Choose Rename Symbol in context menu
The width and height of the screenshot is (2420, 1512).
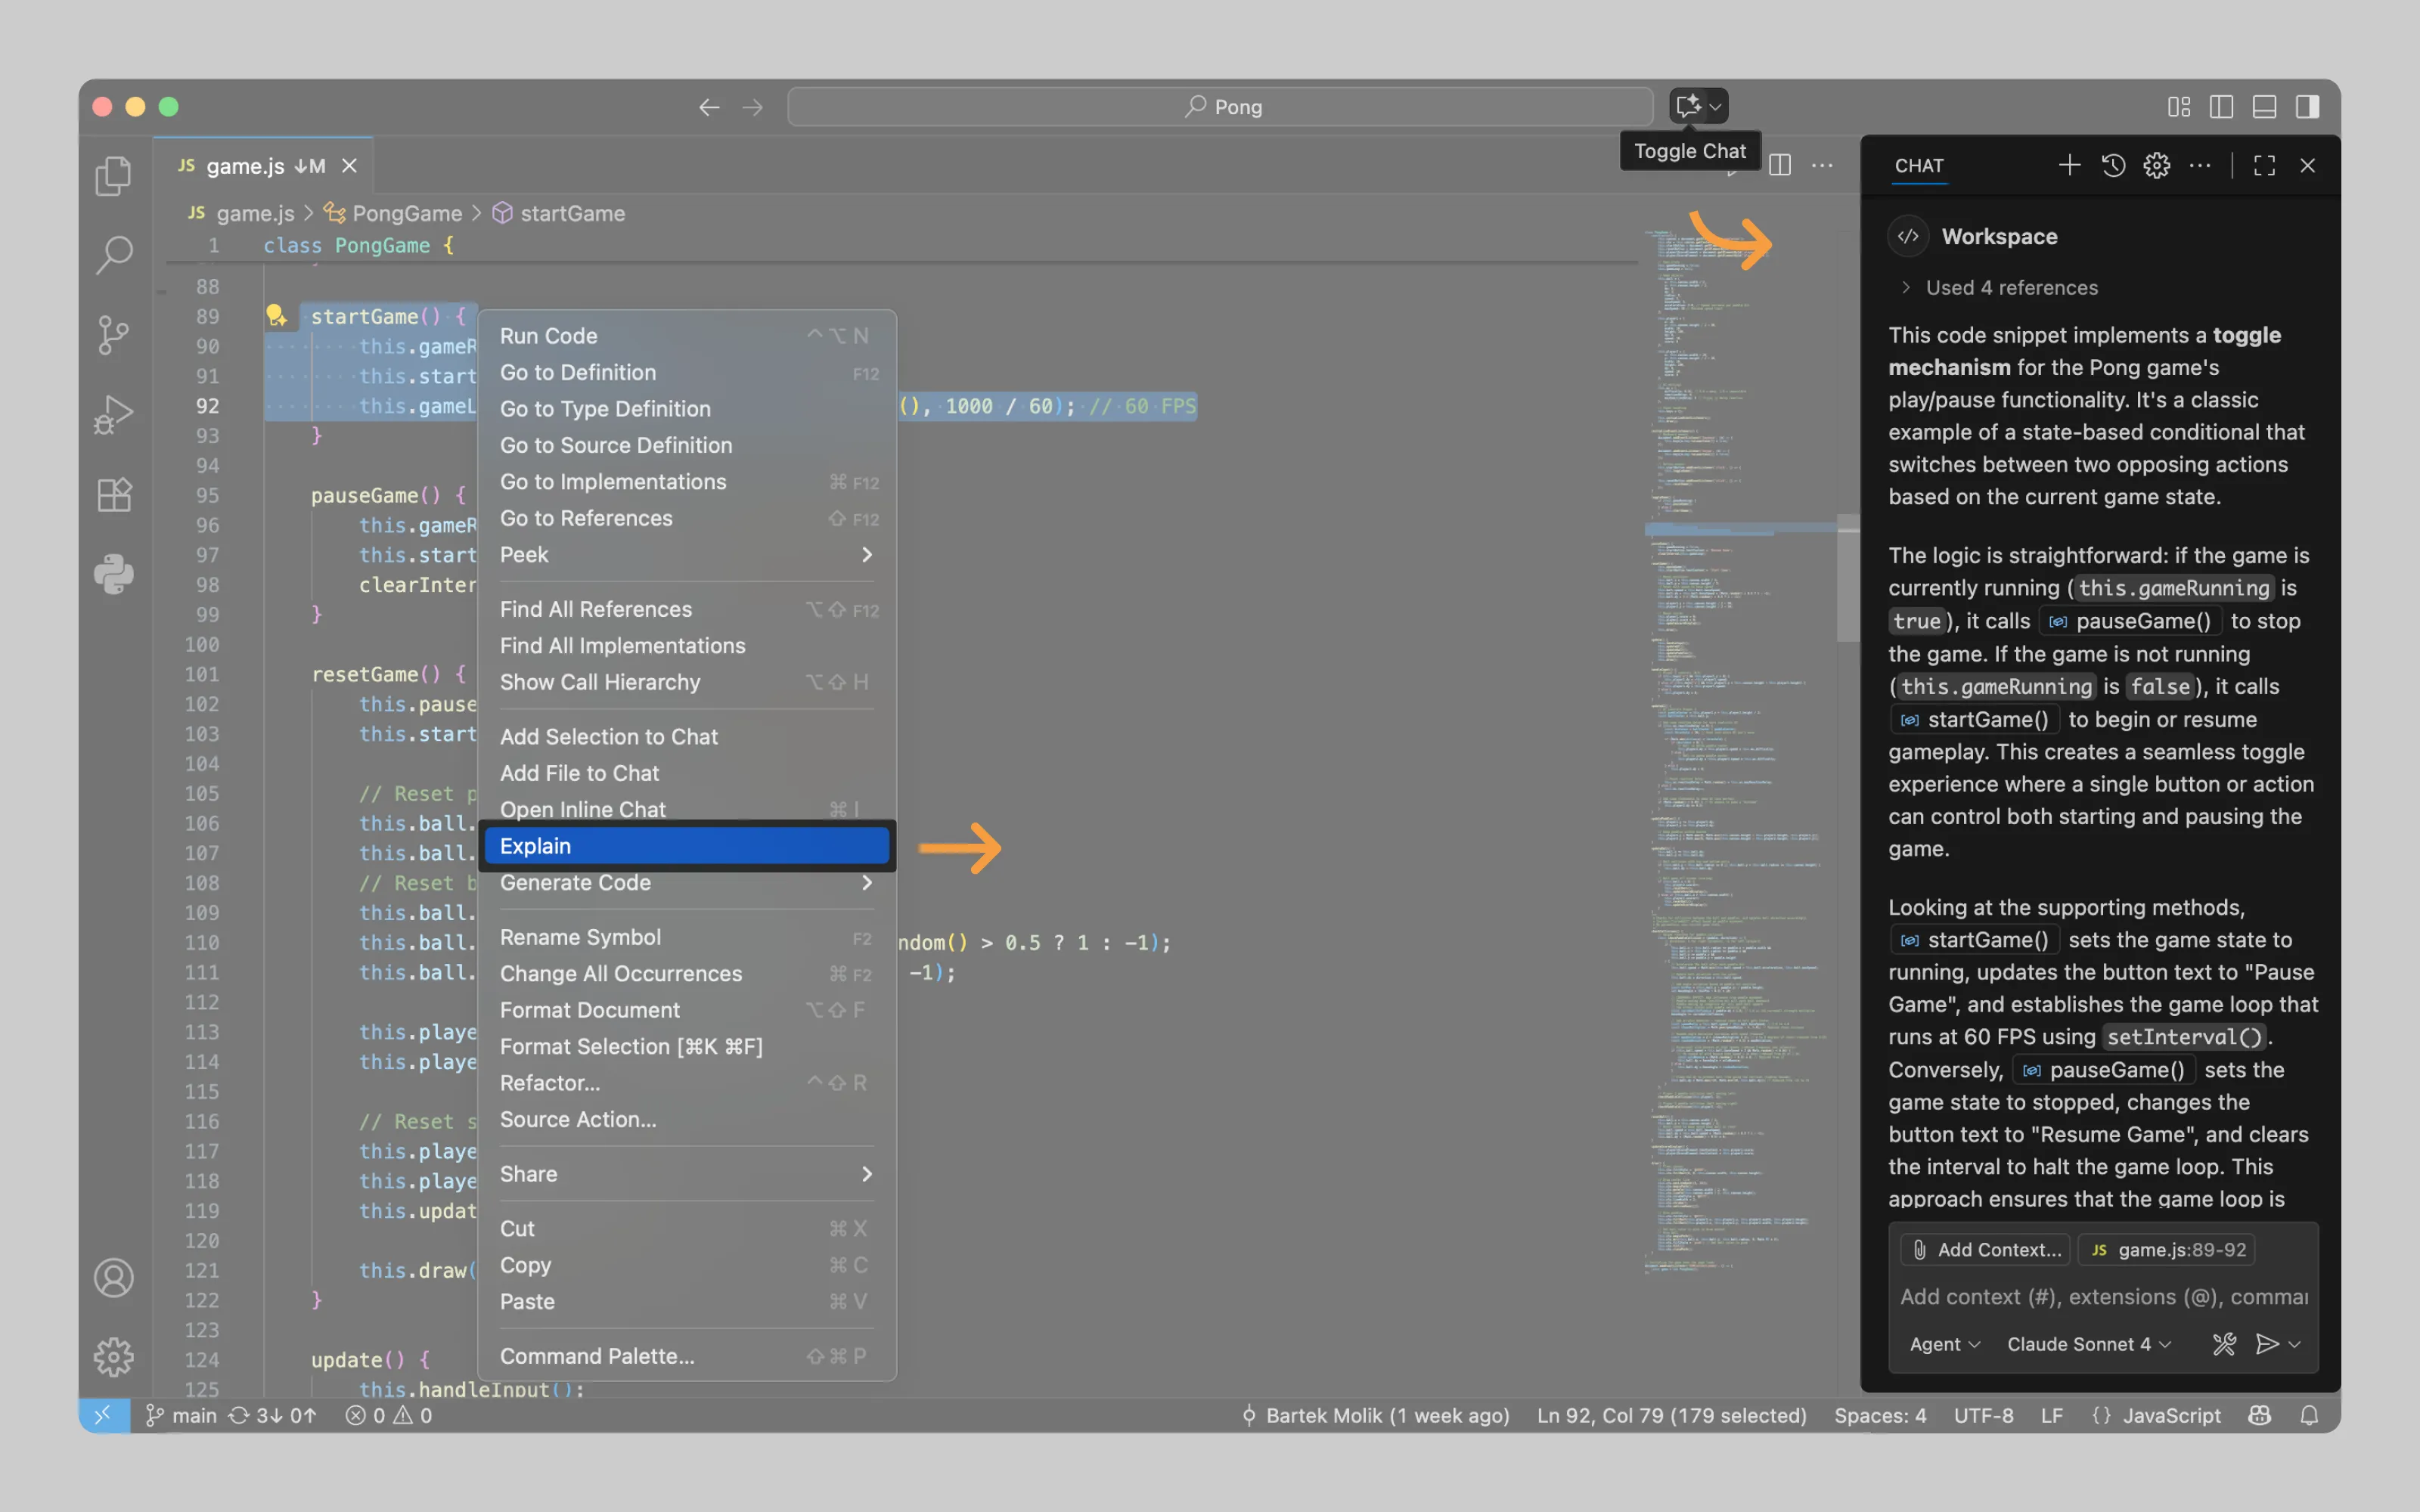[580, 937]
